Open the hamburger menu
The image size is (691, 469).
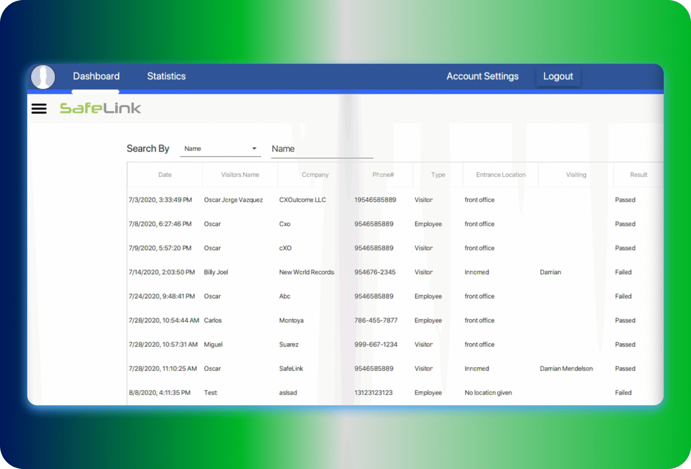39,108
